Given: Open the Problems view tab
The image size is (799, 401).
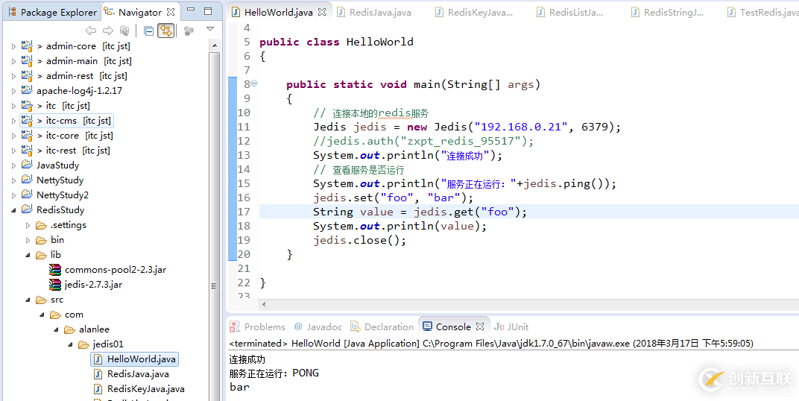Looking at the screenshot, I should pos(257,326).
